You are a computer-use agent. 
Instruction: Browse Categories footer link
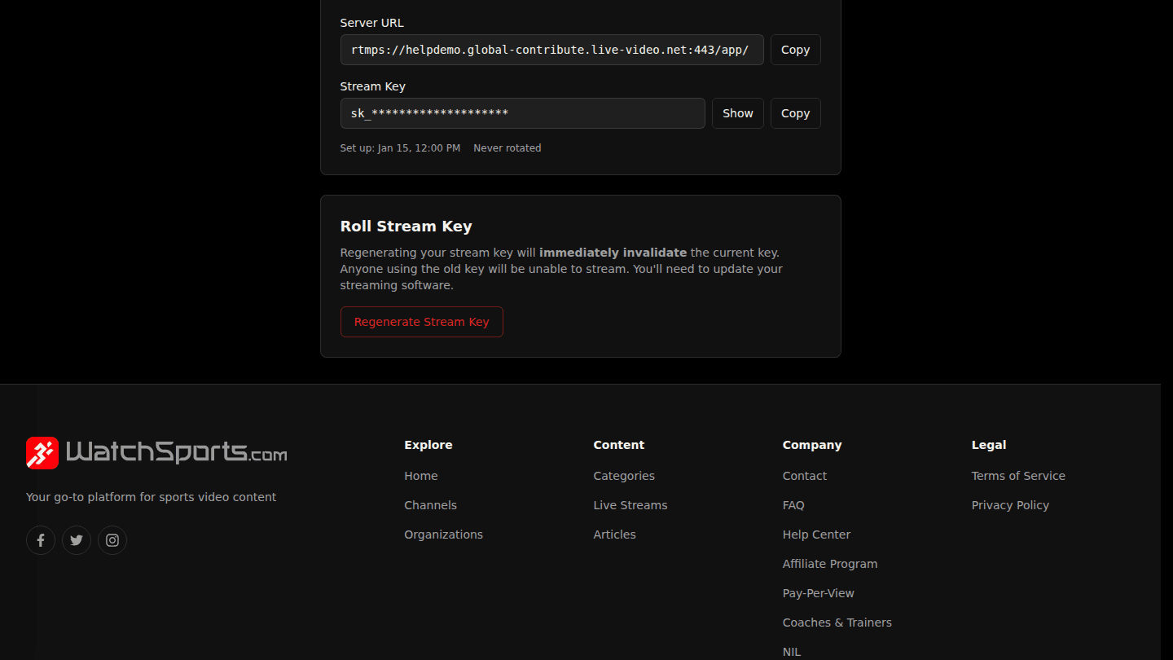pos(624,476)
